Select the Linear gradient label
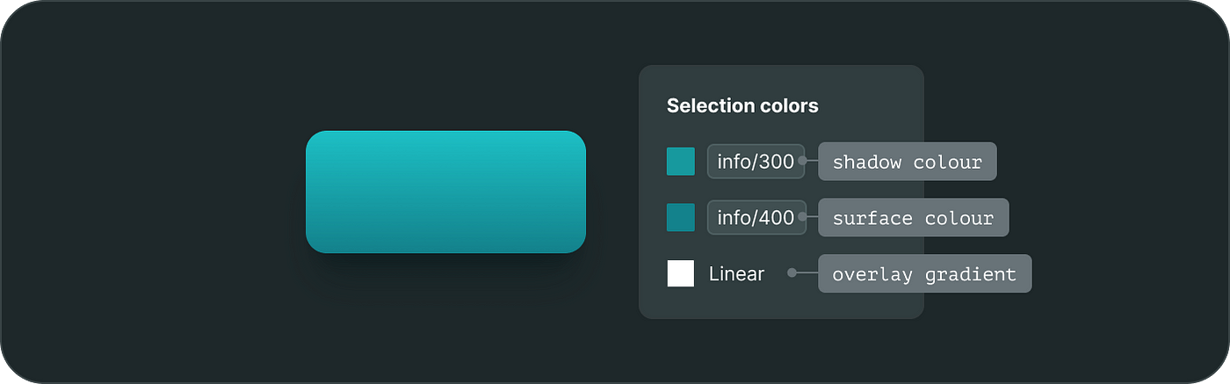Image resolution: width=1230 pixels, height=384 pixels. (x=736, y=274)
